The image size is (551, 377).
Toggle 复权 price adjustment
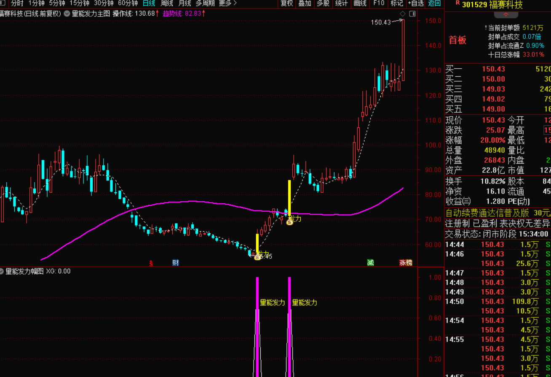[x=287, y=3]
